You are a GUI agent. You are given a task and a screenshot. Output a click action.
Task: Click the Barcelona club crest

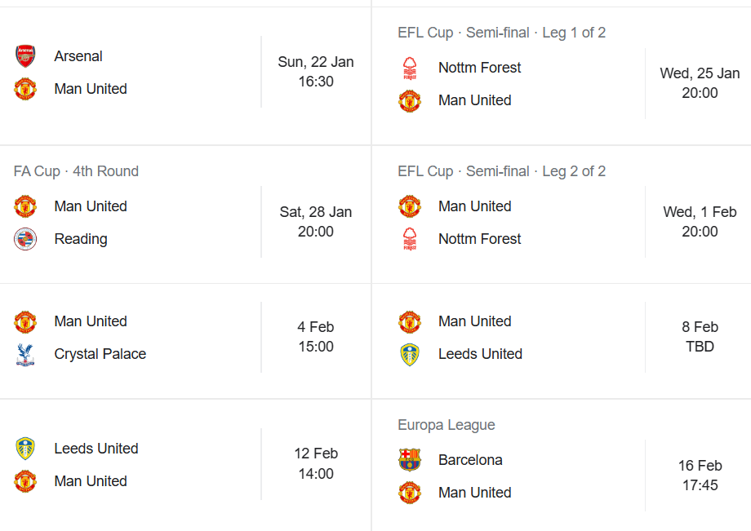(410, 460)
